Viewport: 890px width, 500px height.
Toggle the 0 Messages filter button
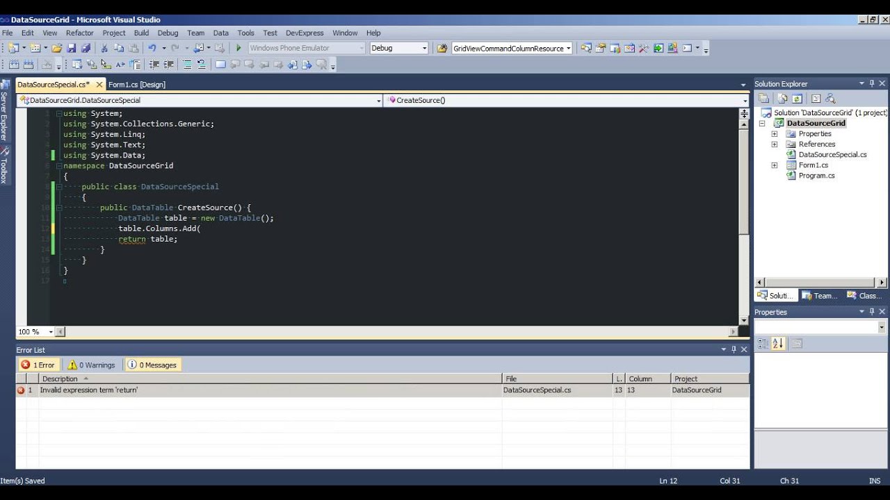[152, 365]
